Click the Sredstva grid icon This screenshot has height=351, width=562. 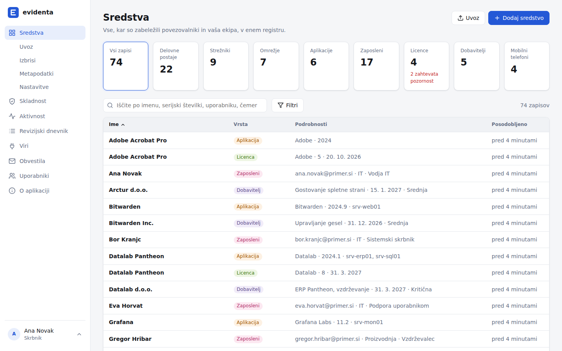(12, 33)
